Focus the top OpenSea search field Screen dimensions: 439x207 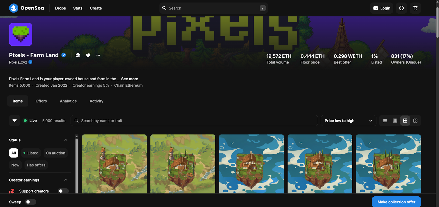tap(213, 8)
